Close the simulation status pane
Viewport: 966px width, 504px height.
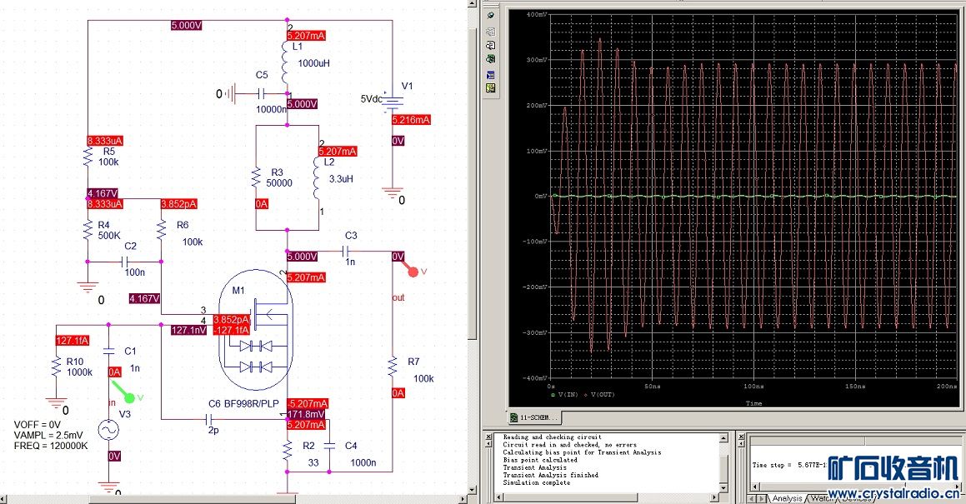(739, 437)
